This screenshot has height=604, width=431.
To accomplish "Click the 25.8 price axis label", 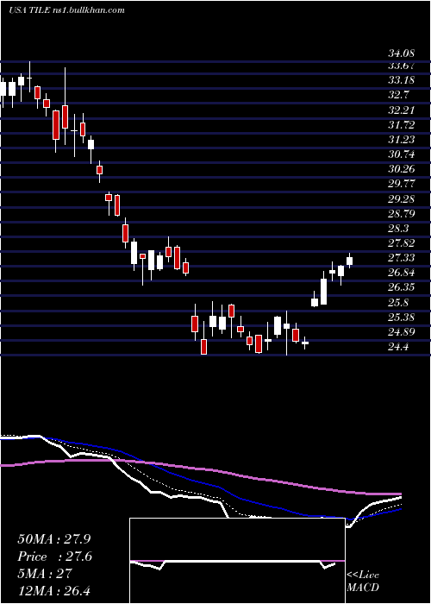I will click(x=398, y=303).
